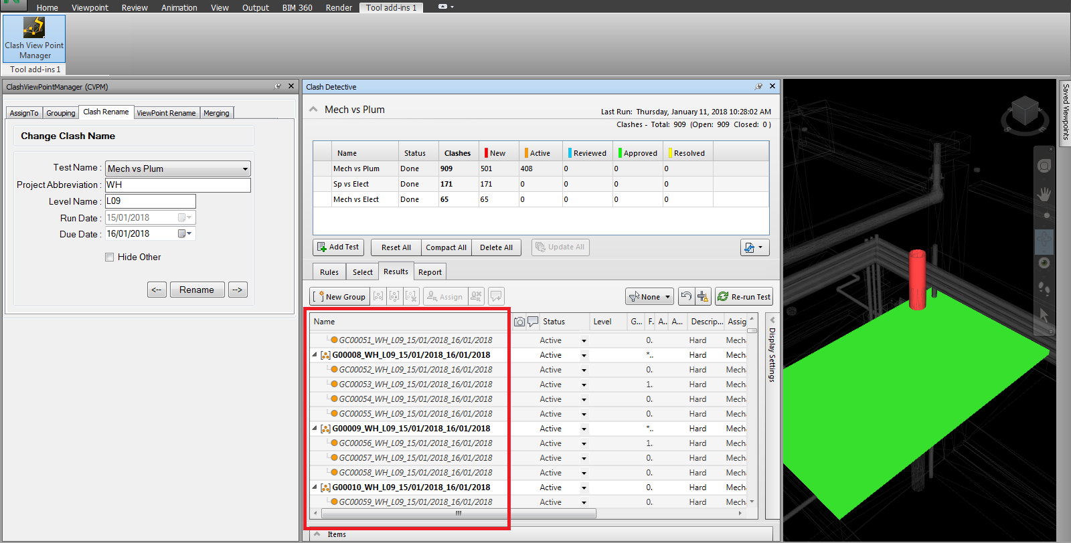The width and height of the screenshot is (1071, 543).
Task: Click the Explode Group icon
Action: tap(412, 296)
